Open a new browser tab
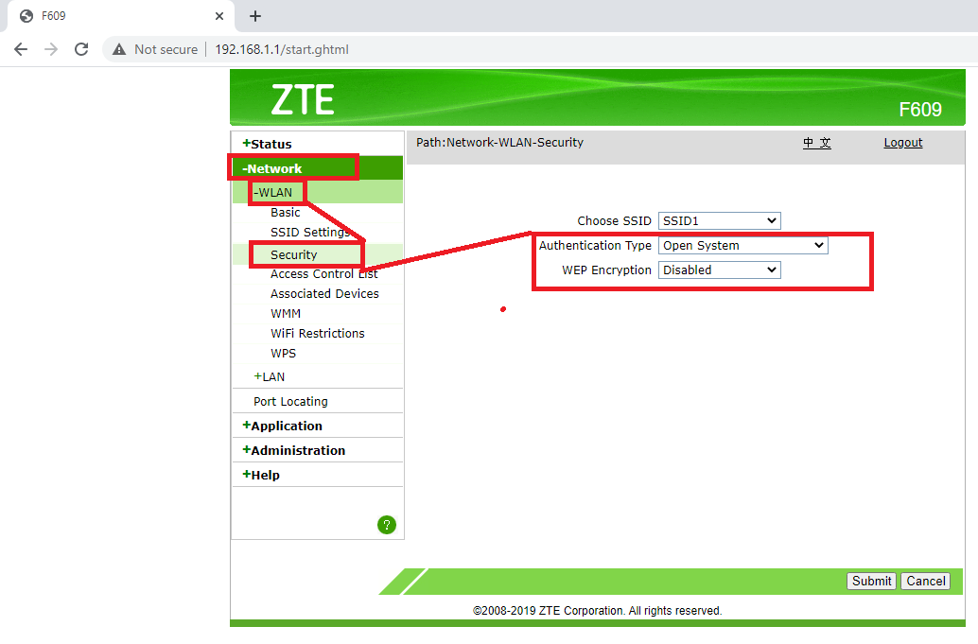The image size is (978, 644). (x=255, y=16)
